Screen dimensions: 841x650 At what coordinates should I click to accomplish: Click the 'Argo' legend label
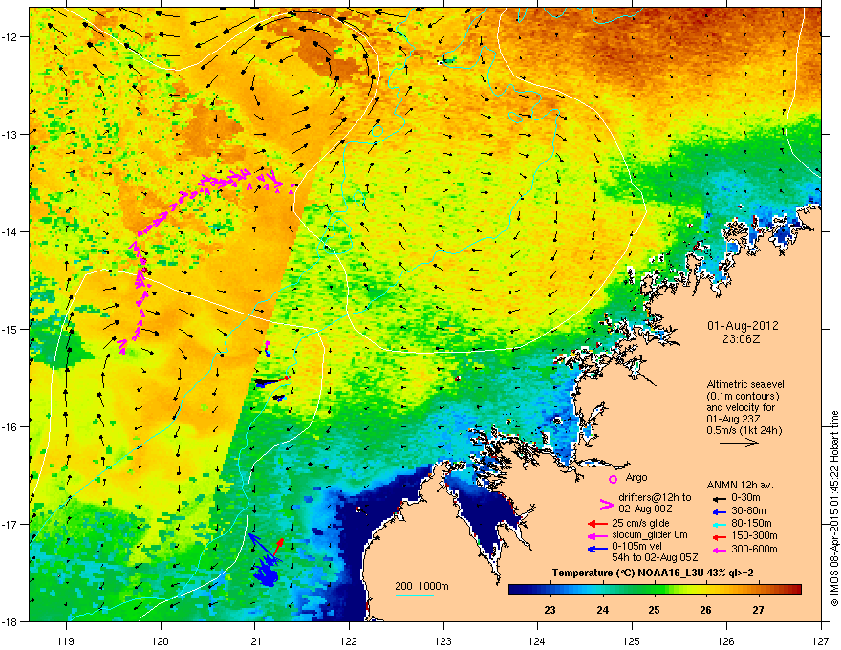pos(636,477)
